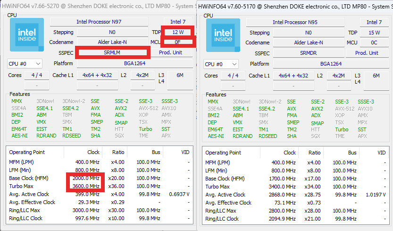Click the 1.0197 V VID value
Screen dimensions: 393x231
tap(376, 195)
